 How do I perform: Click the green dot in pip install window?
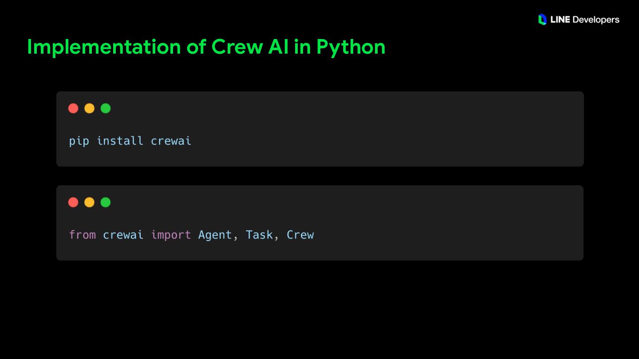(105, 108)
